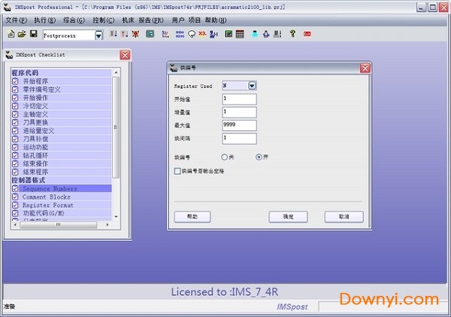Image resolution: width=451 pixels, height=317 pixels.
Task: Click the 增量值 input field
Action: click(239, 112)
